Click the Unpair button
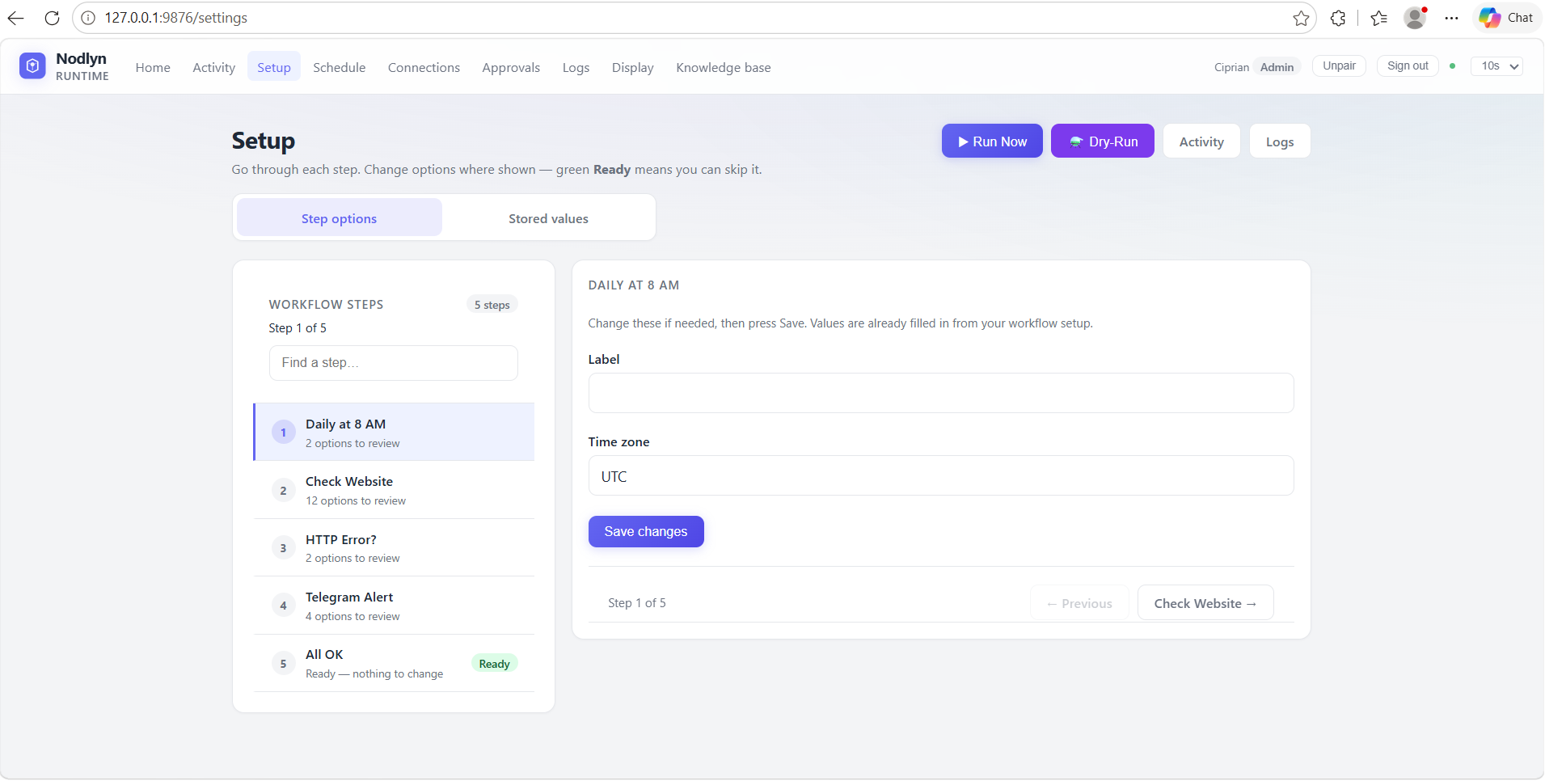This screenshot has width=1545, height=781. pos(1339,65)
